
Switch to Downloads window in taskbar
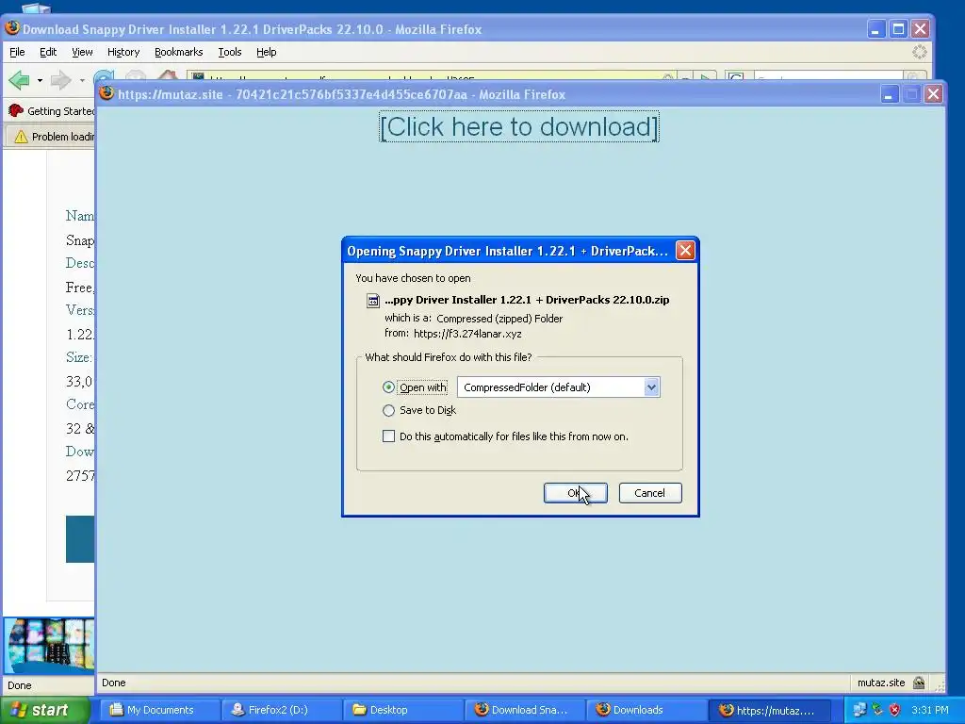646,710
